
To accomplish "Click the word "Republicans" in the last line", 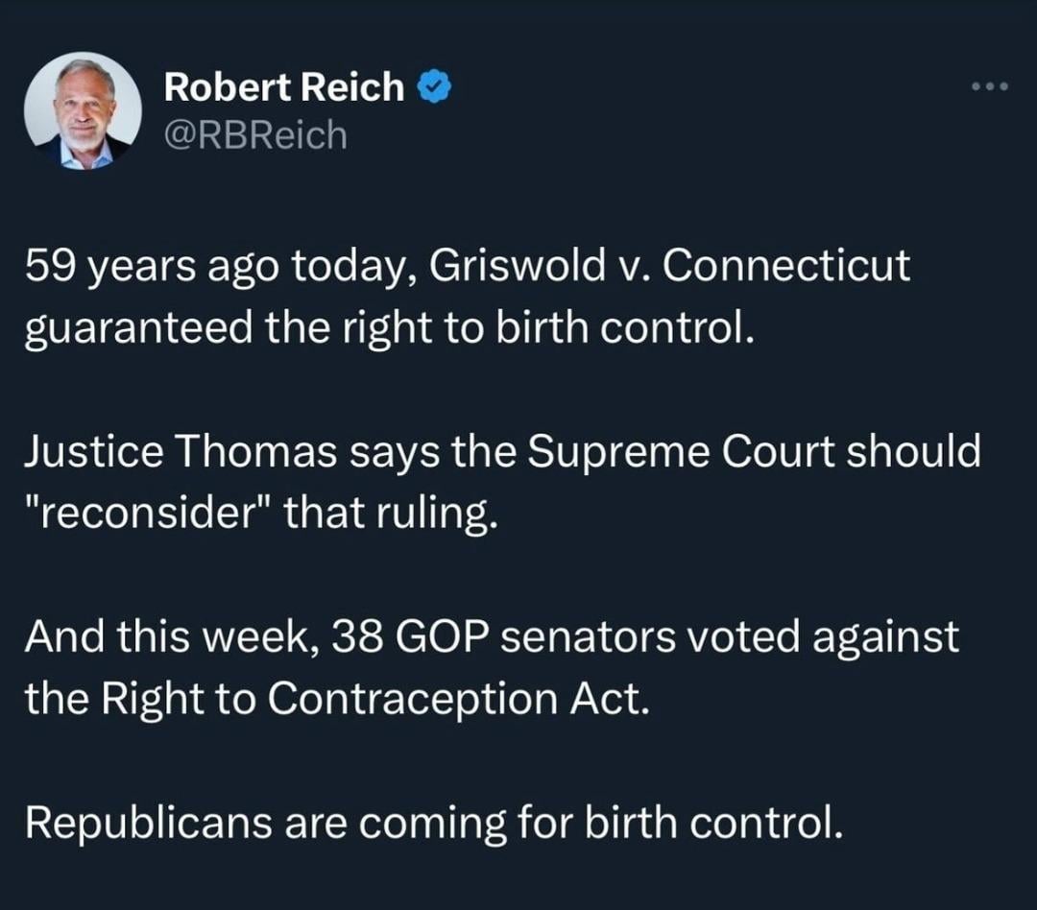I will pos(149,824).
